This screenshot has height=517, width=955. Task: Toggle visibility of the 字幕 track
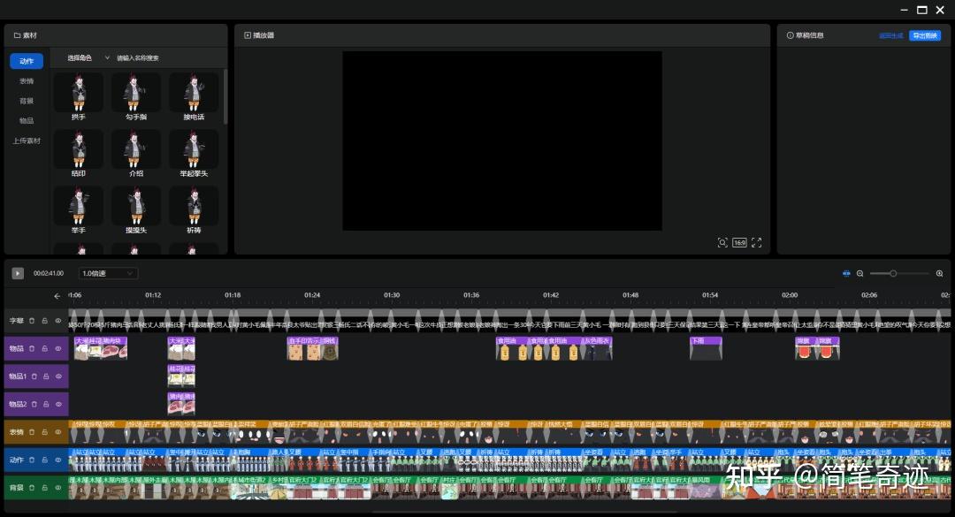[58, 321]
